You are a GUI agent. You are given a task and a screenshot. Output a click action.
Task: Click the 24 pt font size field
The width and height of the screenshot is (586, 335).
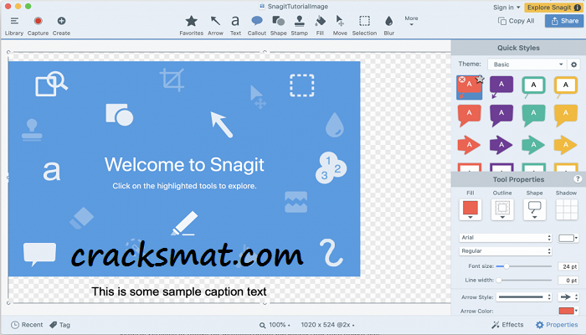[x=568, y=266]
